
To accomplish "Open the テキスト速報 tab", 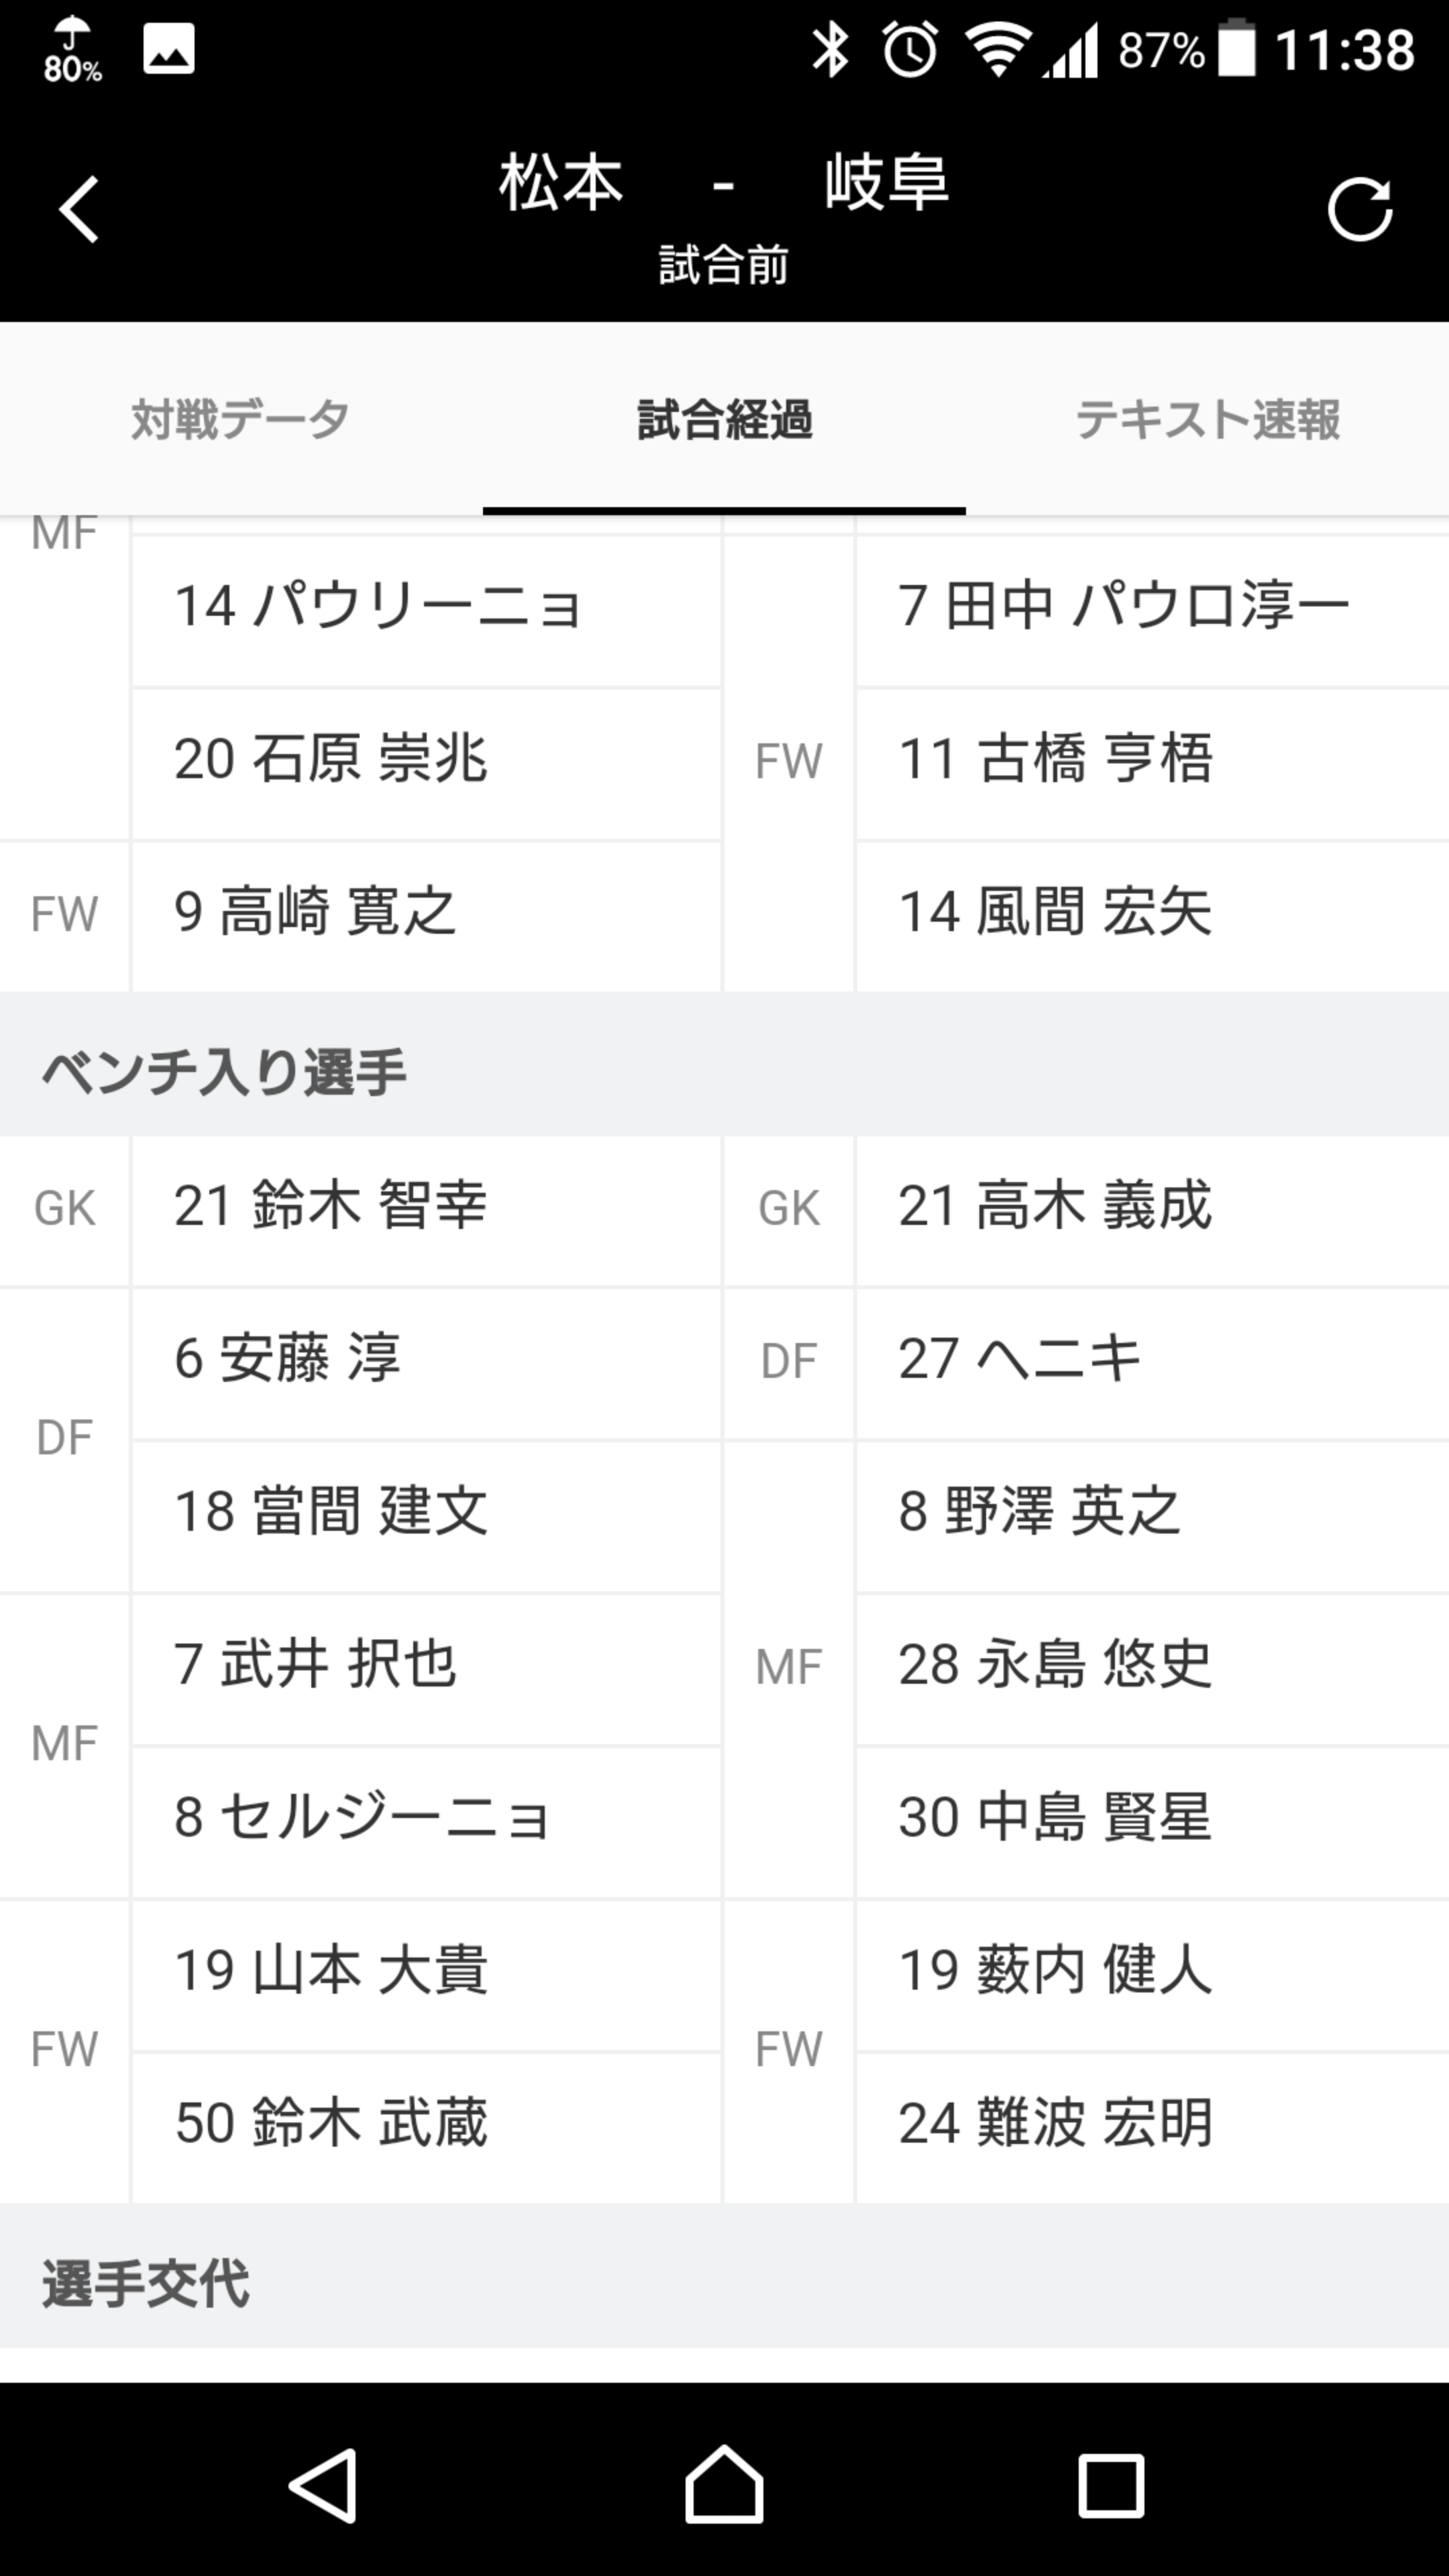I will point(1207,419).
